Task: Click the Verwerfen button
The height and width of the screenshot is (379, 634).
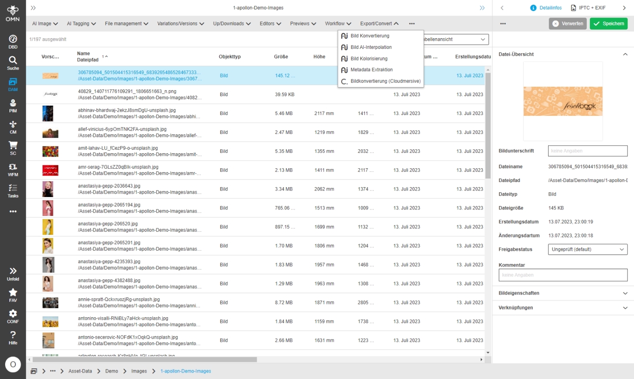Action: click(567, 24)
